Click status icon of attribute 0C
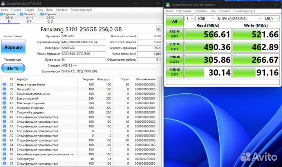Viewport: 282px width, 167px height. 4,94
